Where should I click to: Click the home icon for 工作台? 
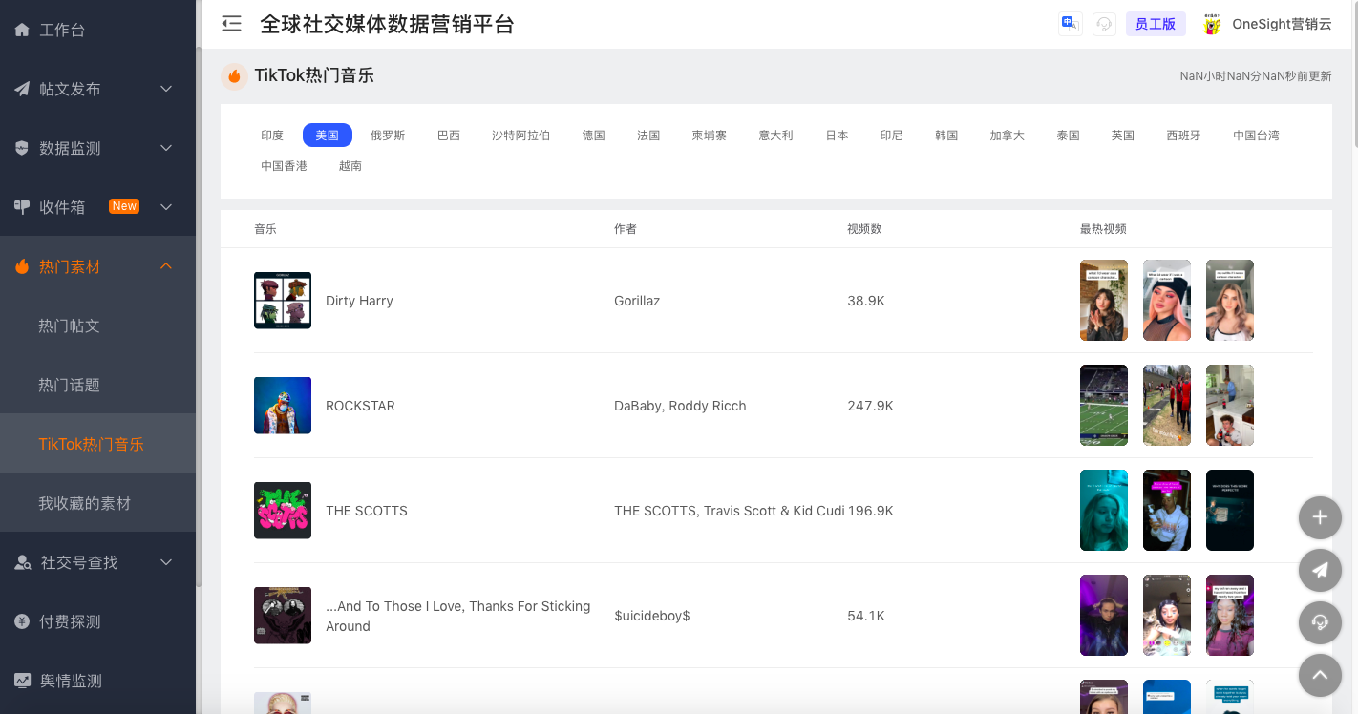(x=22, y=30)
